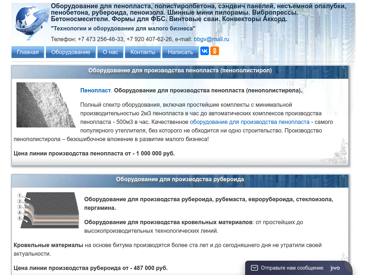
Task: Click the ruberoid line price text
Action: coord(91,268)
